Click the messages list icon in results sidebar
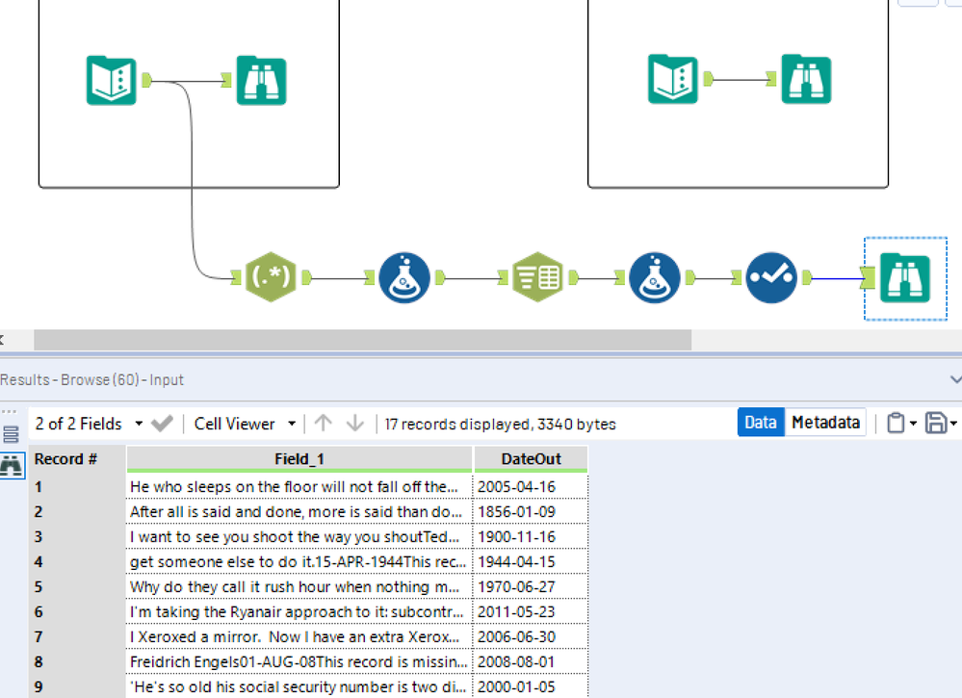Image resolution: width=962 pixels, height=698 pixels. pos(11,434)
